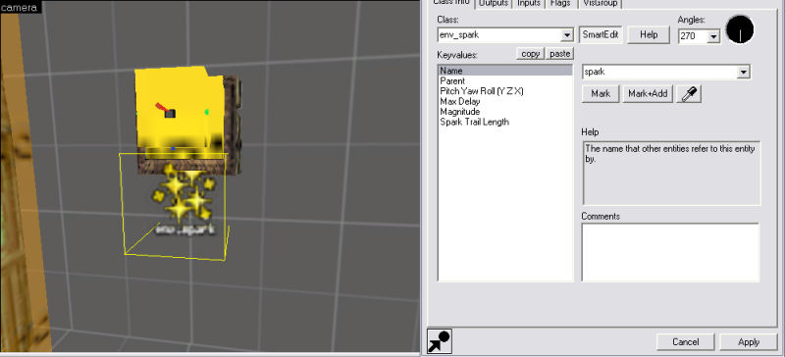
Task: Click the eyedropper pick-entity icon
Action: 689,93
